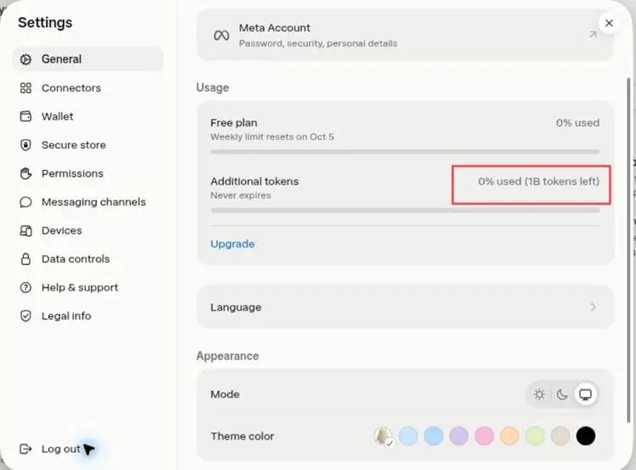Close the Settings dialog

tap(609, 23)
